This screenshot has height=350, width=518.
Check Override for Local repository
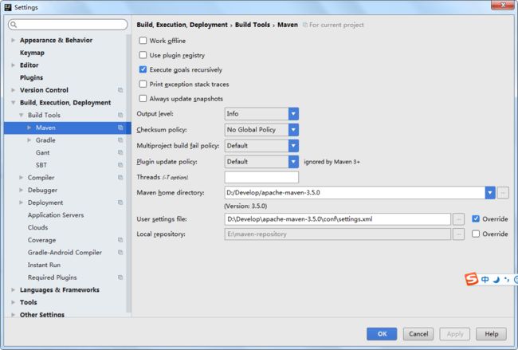[x=476, y=234]
